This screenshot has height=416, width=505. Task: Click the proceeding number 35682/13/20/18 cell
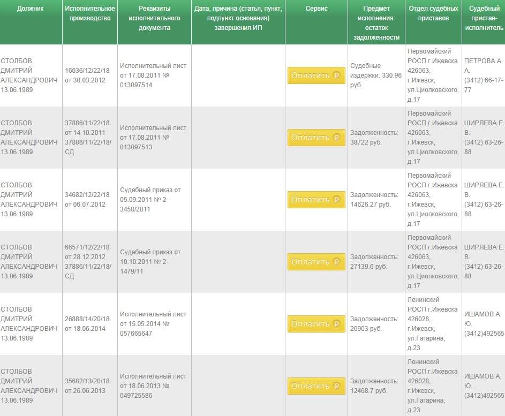pyautogui.click(x=87, y=386)
